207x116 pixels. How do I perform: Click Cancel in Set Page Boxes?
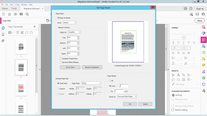tap(145, 104)
